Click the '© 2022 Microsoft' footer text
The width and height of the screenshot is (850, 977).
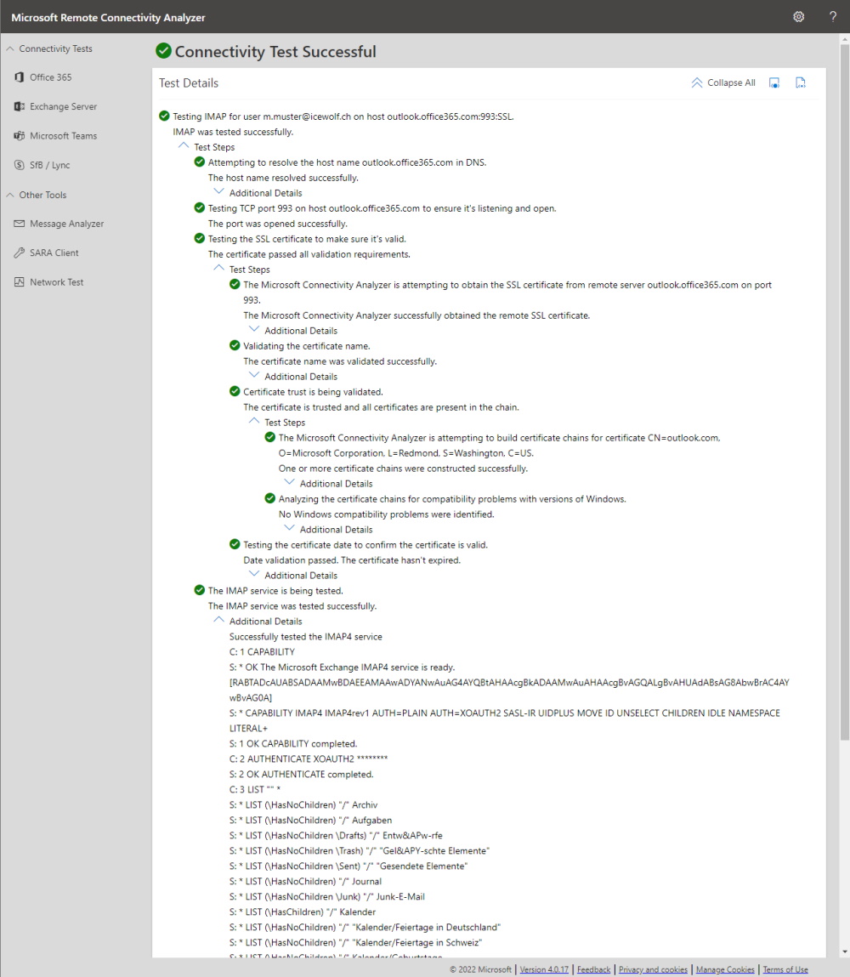click(481, 969)
